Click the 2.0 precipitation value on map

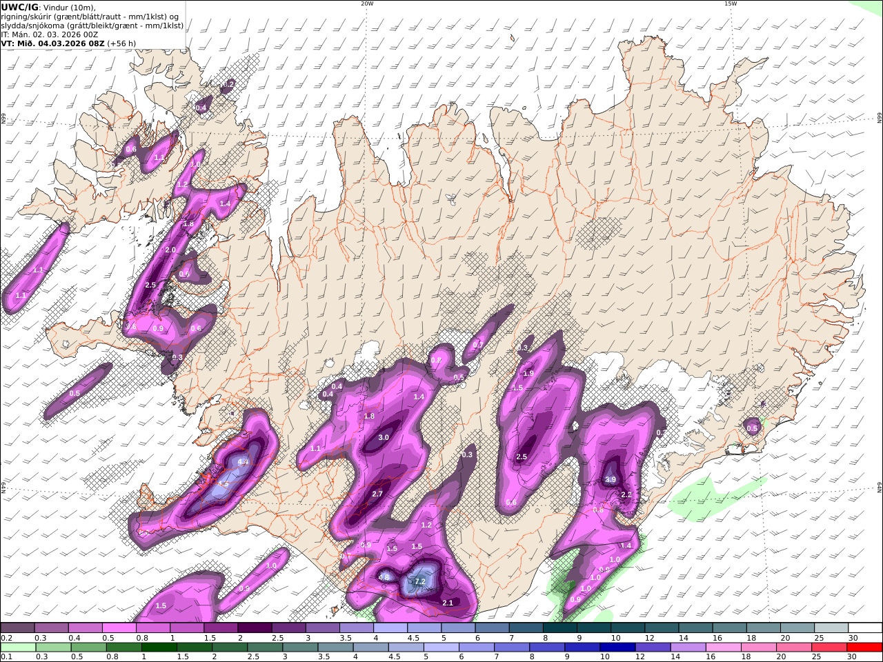pyautogui.click(x=170, y=250)
